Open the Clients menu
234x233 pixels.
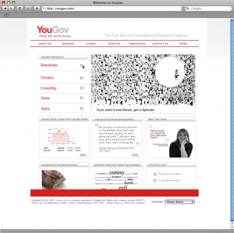pos(91,44)
